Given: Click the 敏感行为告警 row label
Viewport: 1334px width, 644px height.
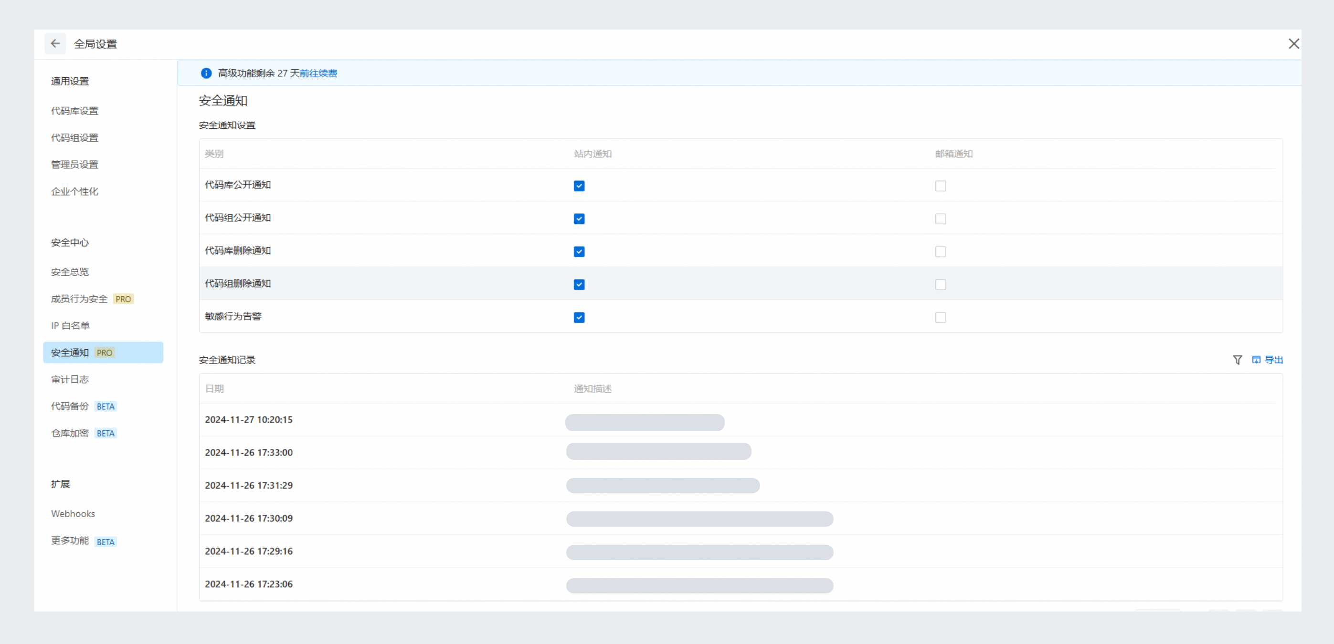Looking at the screenshot, I should click(233, 317).
